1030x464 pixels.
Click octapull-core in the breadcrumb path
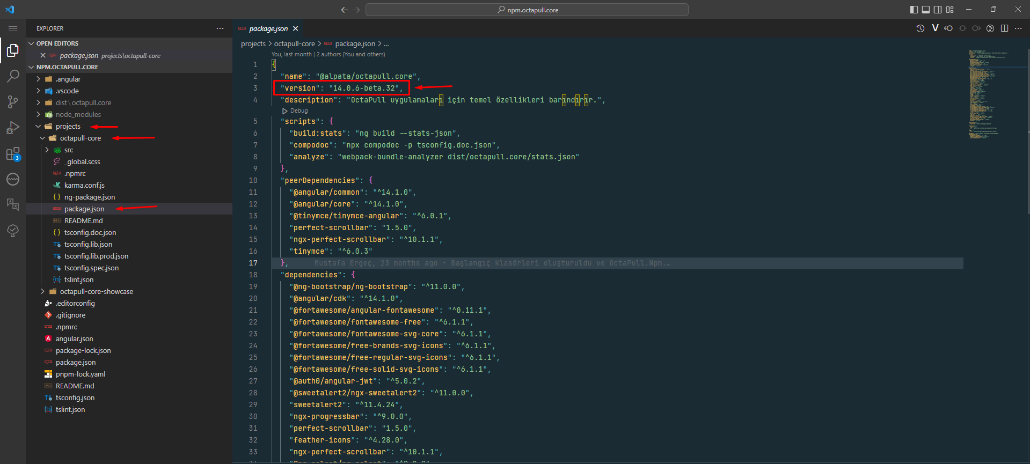[294, 43]
